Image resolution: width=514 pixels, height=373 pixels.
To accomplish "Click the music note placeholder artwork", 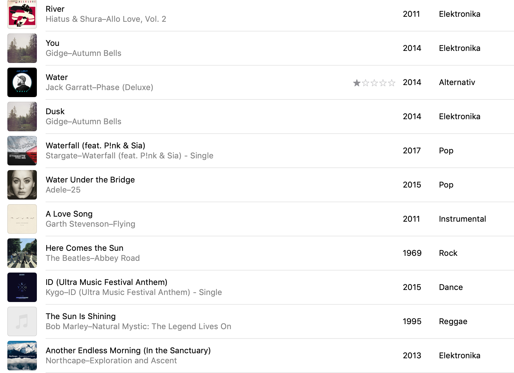I will (x=22, y=321).
